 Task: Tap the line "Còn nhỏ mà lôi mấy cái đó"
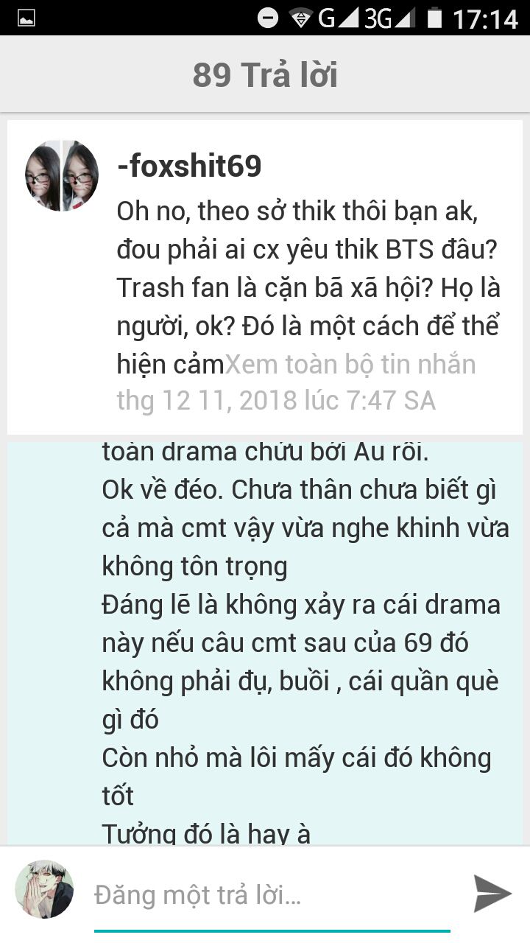(297, 777)
